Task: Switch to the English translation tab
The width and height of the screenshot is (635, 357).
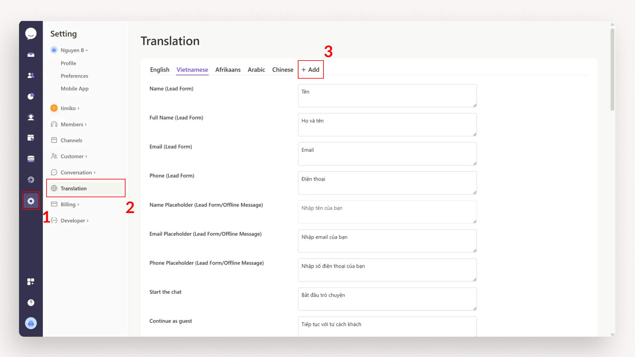Action: click(160, 70)
